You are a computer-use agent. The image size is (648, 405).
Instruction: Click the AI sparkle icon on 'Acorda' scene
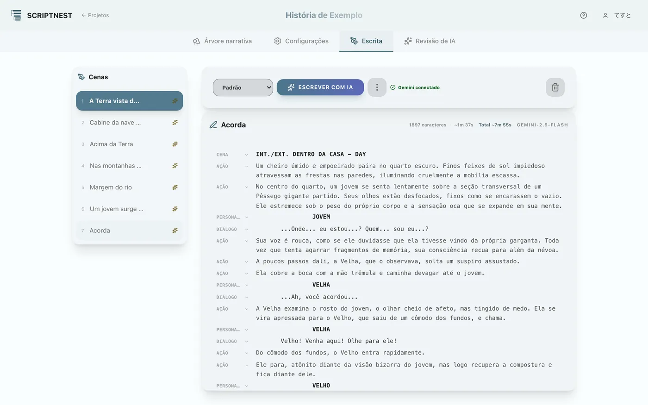coord(175,231)
